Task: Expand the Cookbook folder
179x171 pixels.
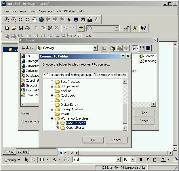Action: [x=52, y=95]
